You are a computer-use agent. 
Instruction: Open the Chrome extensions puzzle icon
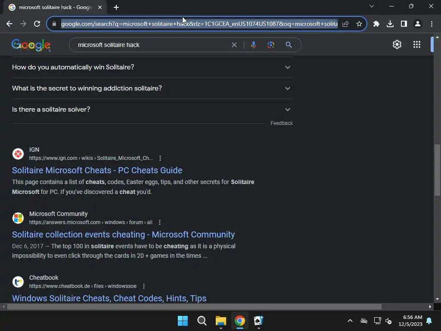coord(376,24)
